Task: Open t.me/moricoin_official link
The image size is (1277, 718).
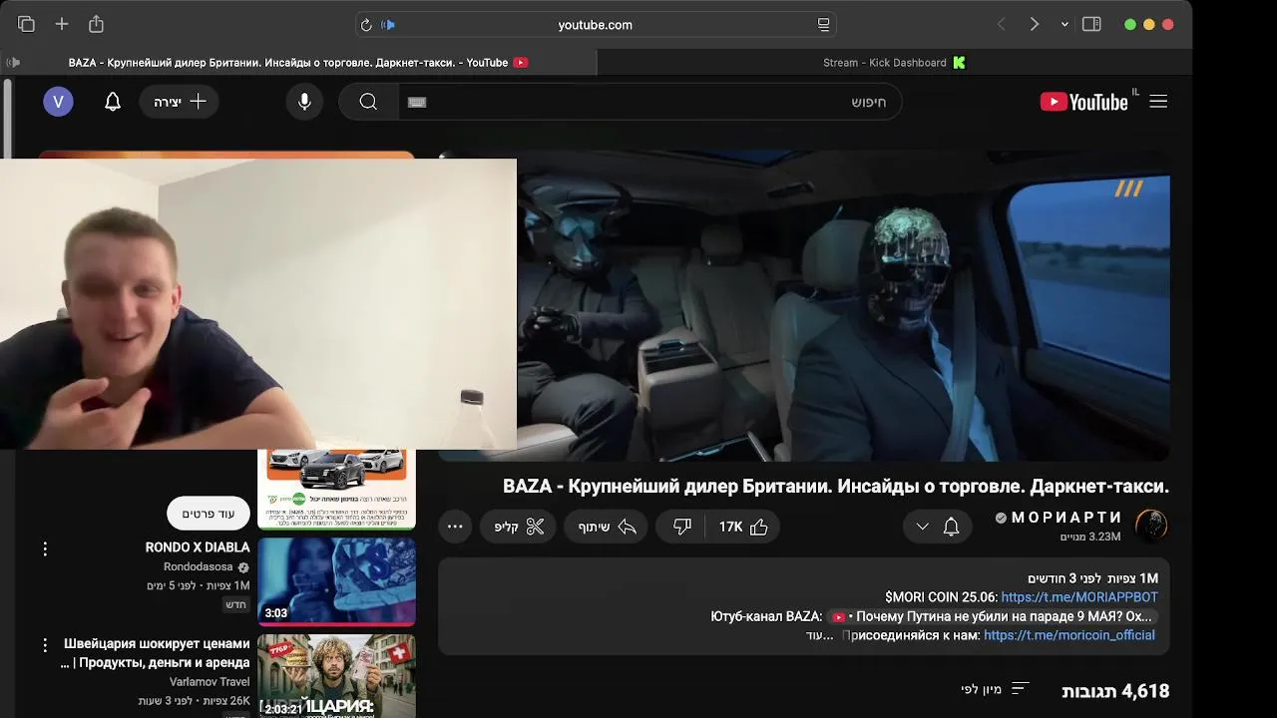Action: [1069, 635]
